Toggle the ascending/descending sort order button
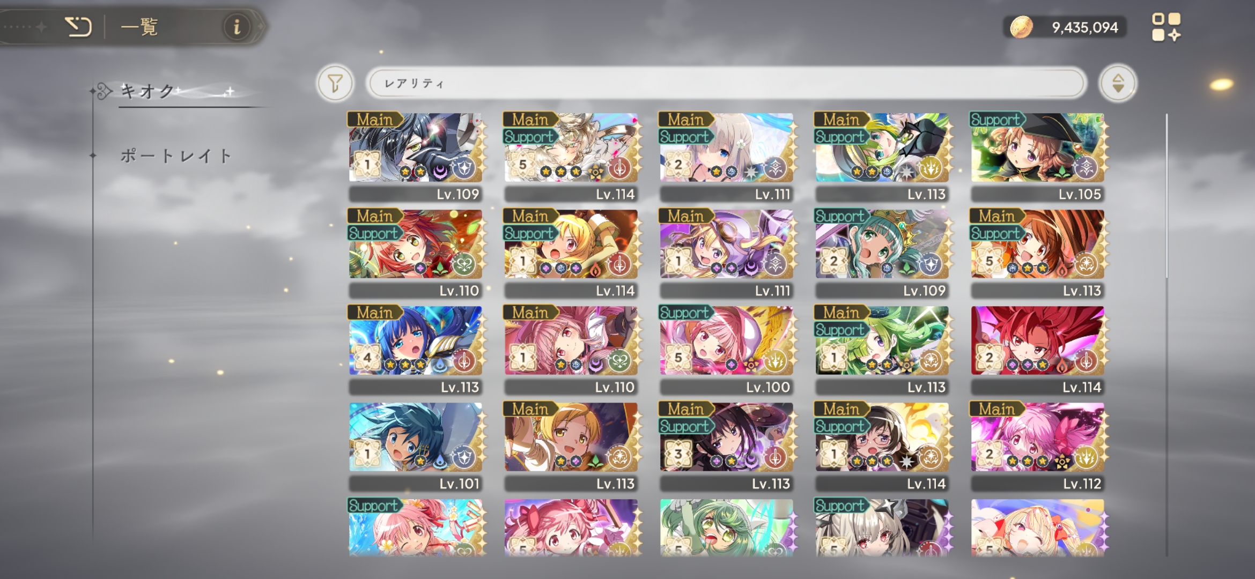Image resolution: width=1255 pixels, height=579 pixels. coord(1118,83)
